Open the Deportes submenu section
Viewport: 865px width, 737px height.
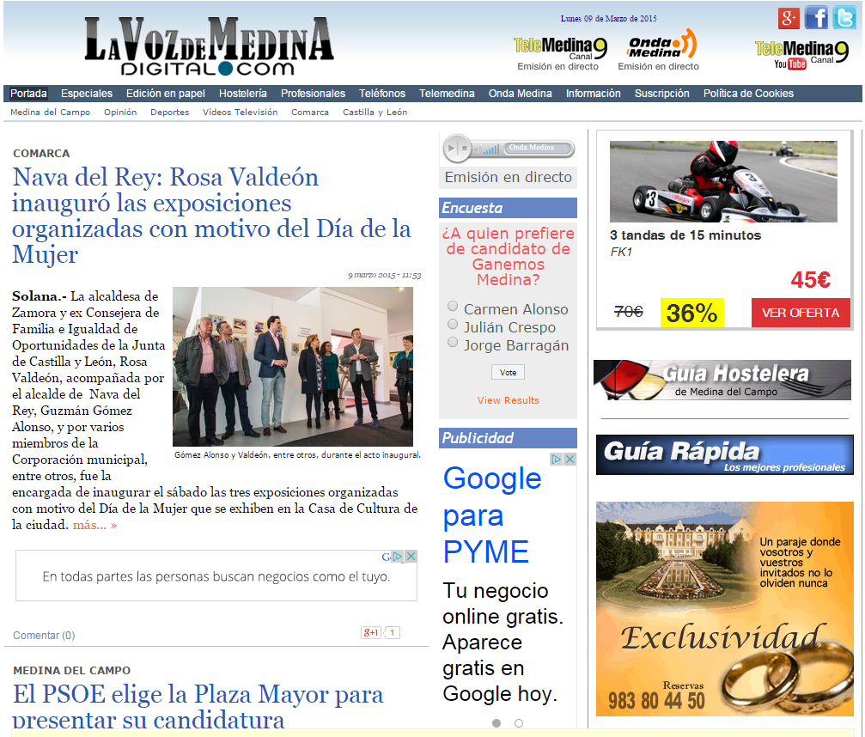point(170,112)
